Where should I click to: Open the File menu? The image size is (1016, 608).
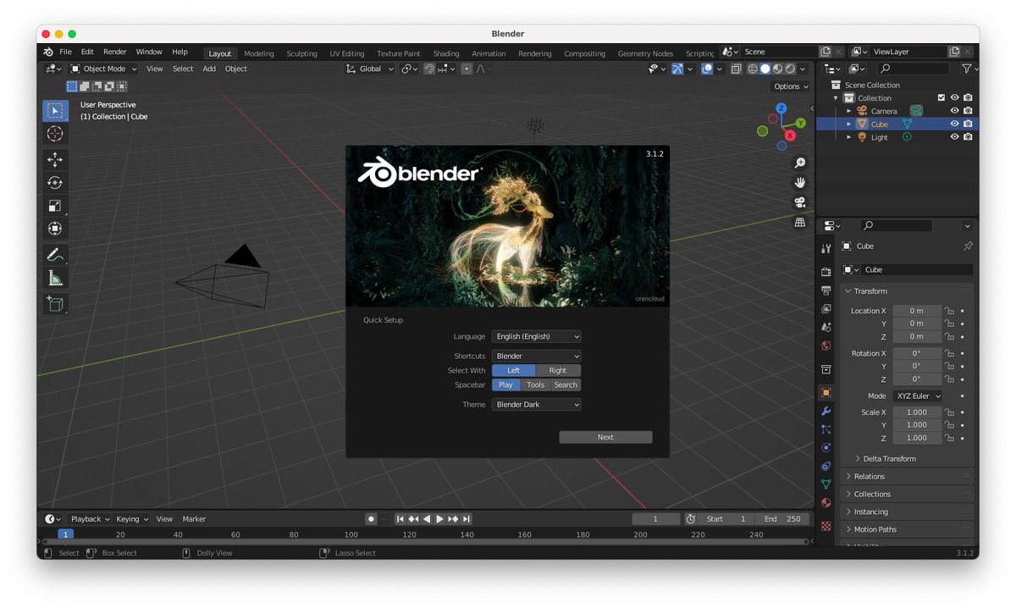(65, 52)
